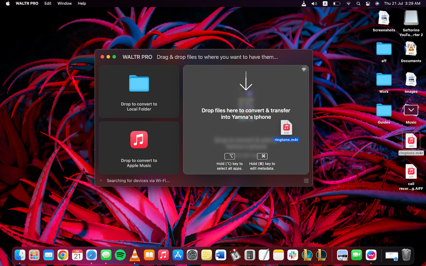This screenshot has height=266, width=426.
Task: Open the Music app in the Dock
Action: tap(163, 255)
